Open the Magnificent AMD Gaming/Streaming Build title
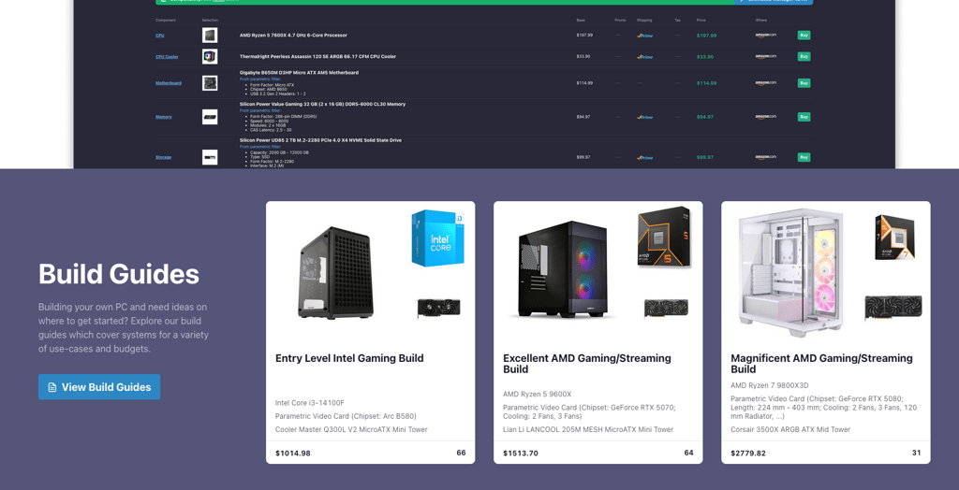Image resolution: width=959 pixels, height=490 pixels. tap(821, 364)
